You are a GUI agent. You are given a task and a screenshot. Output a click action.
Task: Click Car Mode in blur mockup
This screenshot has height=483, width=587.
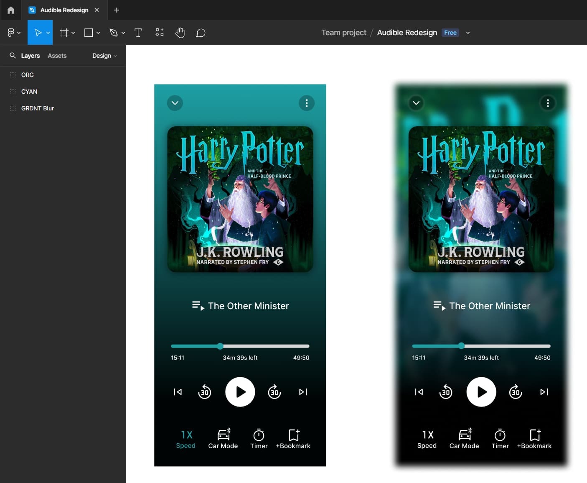click(464, 439)
